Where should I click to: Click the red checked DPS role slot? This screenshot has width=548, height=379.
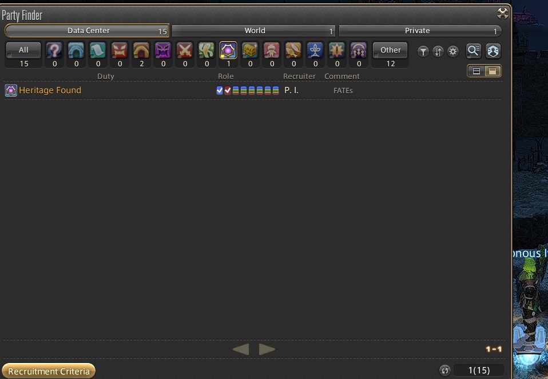click(228, 90)
